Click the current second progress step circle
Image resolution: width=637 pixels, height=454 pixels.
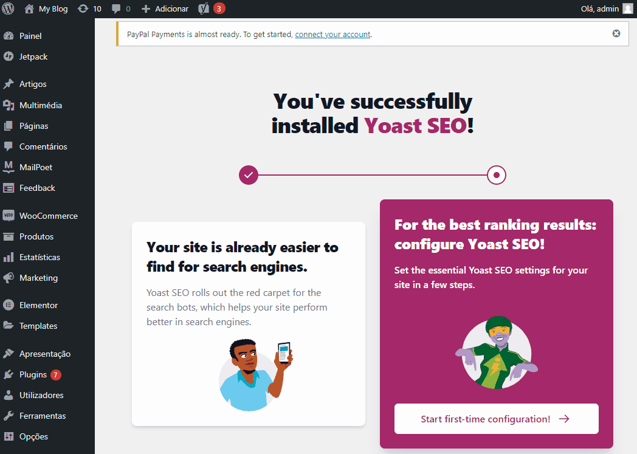[497, 175]
